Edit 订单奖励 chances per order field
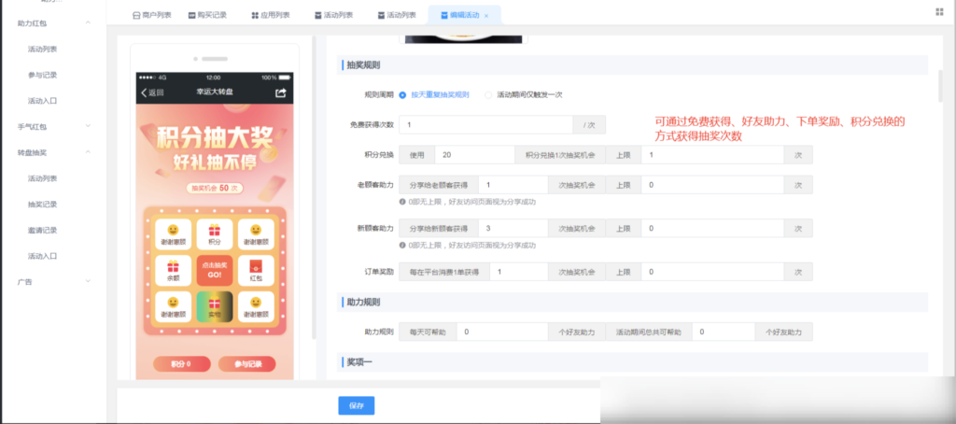 click(x=519, y=272)
